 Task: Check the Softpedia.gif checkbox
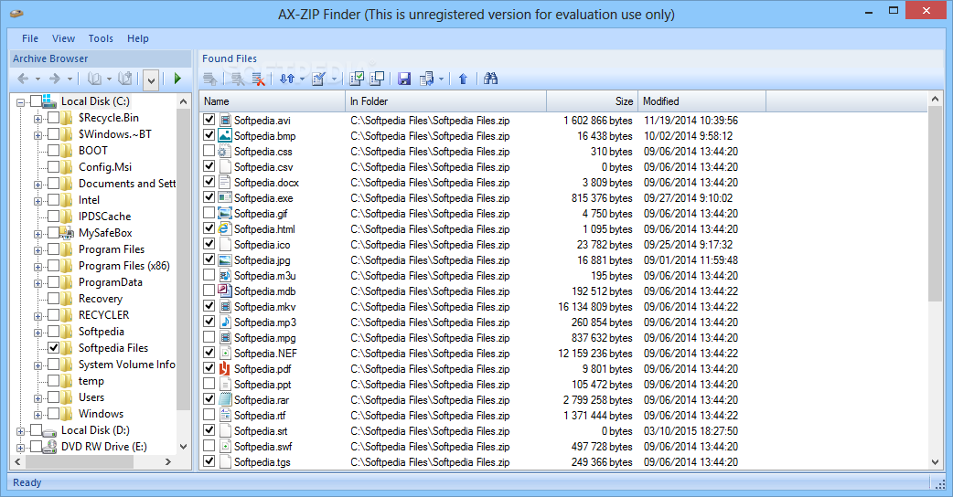[x=209, y=213]
